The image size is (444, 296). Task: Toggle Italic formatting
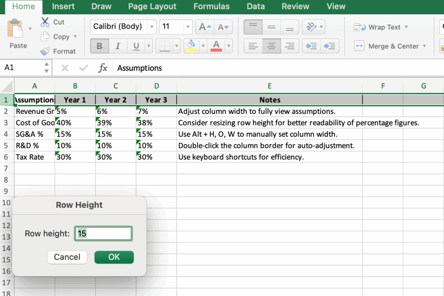[x=118, y=46]
